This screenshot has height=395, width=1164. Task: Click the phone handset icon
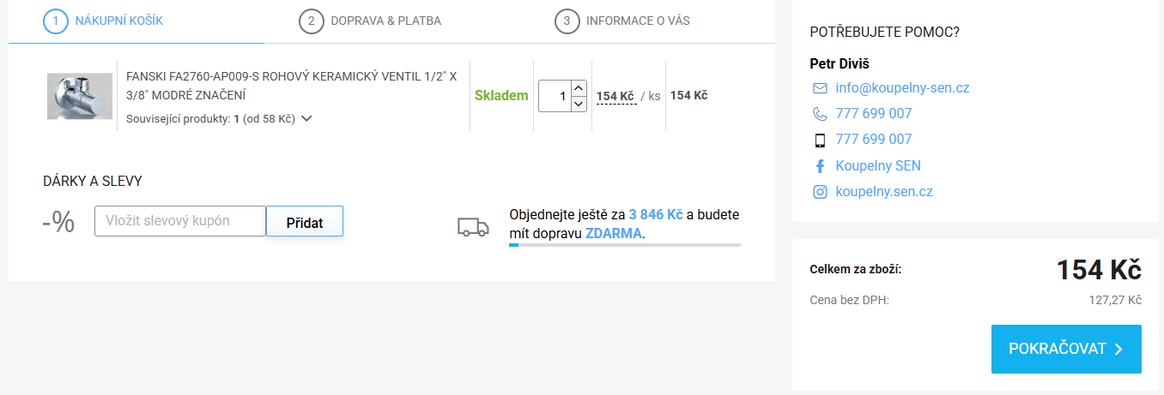tap(819, 114)
